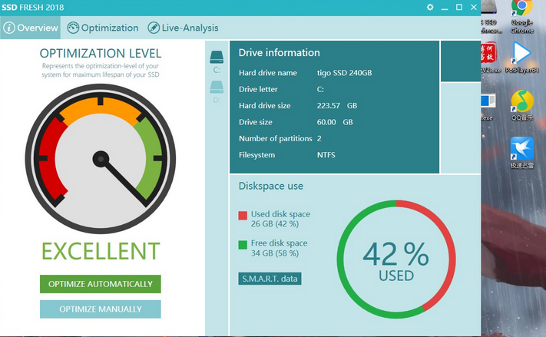Open S.M.A.R.T. data

270,279
